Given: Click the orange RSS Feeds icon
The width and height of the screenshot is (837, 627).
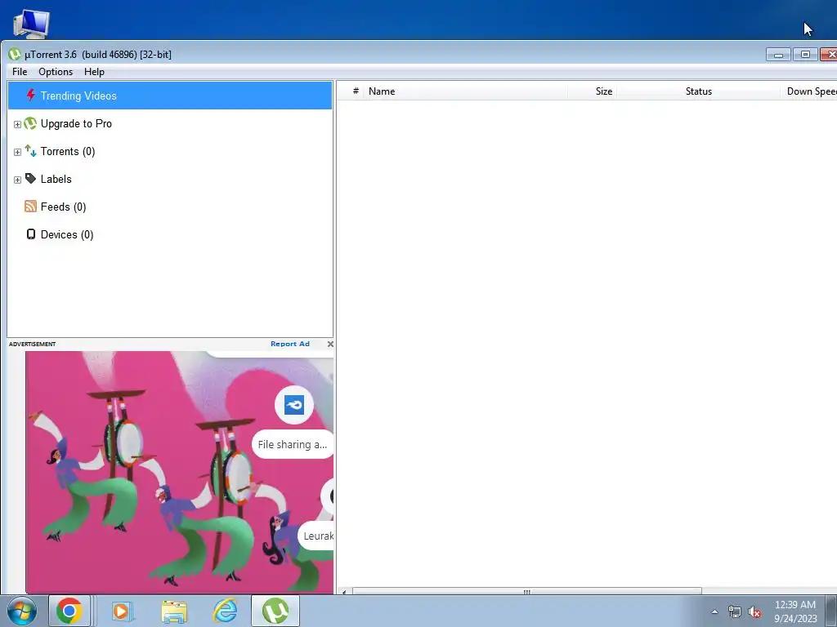Looking at the screenshot, I should click(30, 207).
